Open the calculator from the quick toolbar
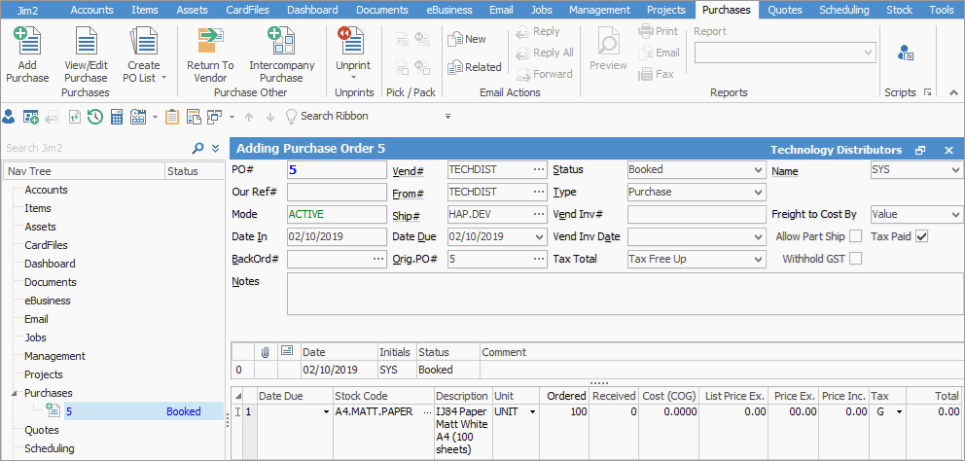Image resolution: width=965 pixels, height=461 pixels. [x=117, y=117]
